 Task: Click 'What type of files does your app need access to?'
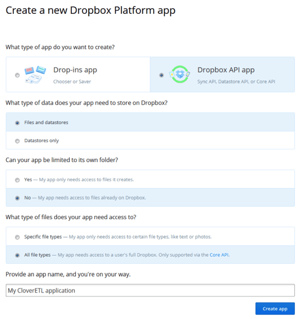coord(71,217)
